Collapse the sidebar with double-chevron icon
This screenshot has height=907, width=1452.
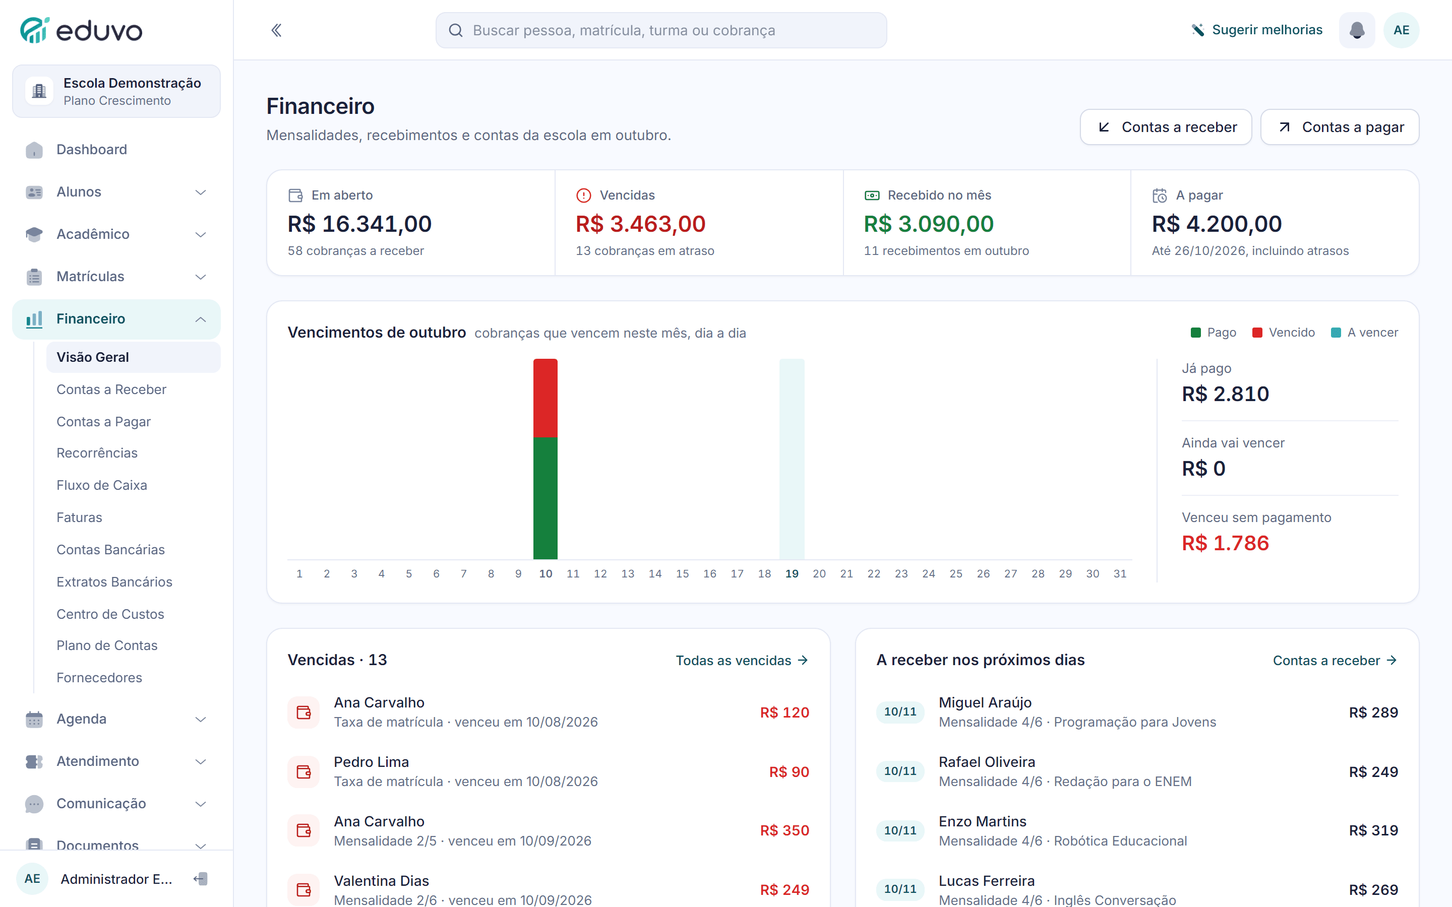click(277, 30)
